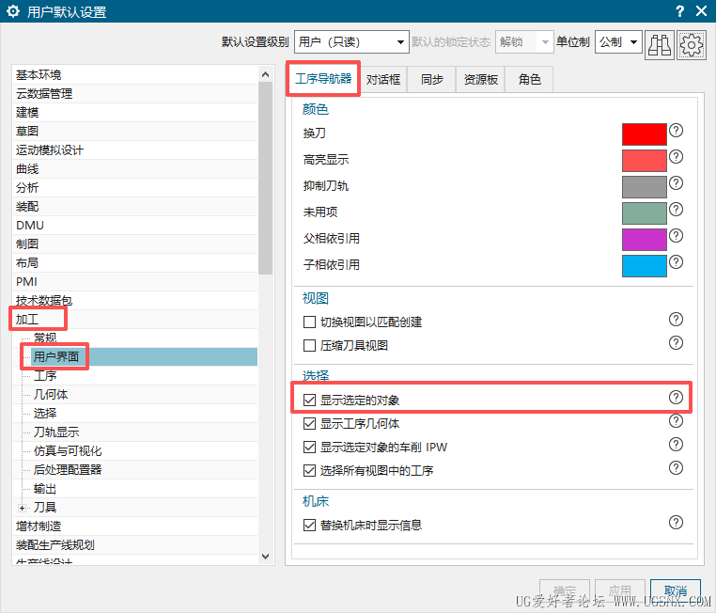Click help icon for 显示选定的对象
This screenshot has width=716, height=613.
click(x=676, y=398)
